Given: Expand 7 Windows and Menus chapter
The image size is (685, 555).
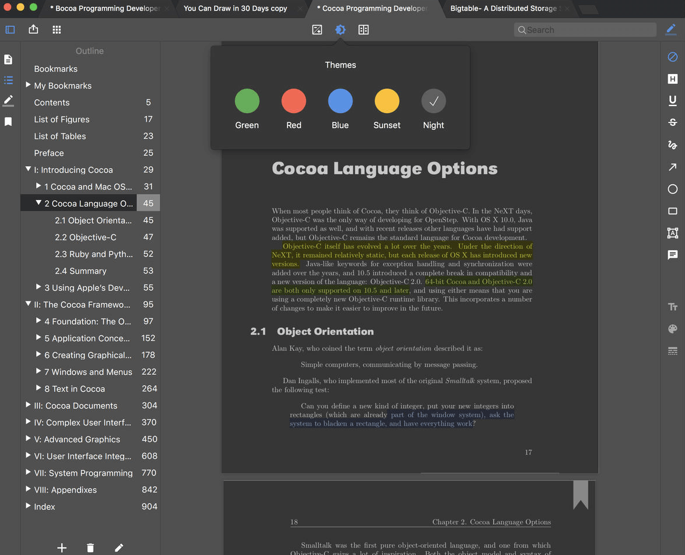Looking at the screenshot, I should point(38,371).
